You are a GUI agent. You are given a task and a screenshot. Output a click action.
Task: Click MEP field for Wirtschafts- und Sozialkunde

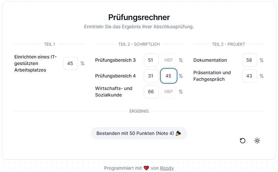169,92
